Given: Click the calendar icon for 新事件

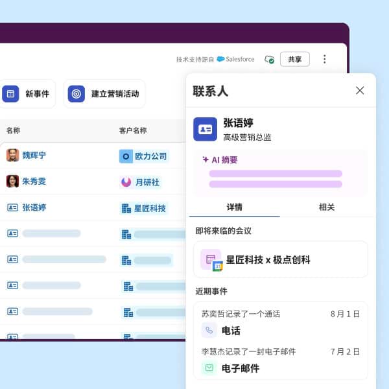Looking at the screenshot, I should point(10,94).
